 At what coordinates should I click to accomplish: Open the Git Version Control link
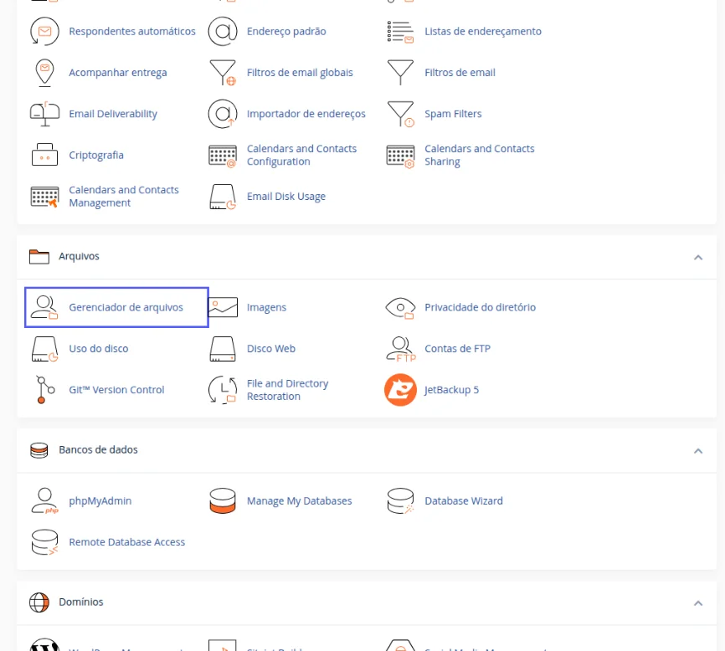pos(116,390)
